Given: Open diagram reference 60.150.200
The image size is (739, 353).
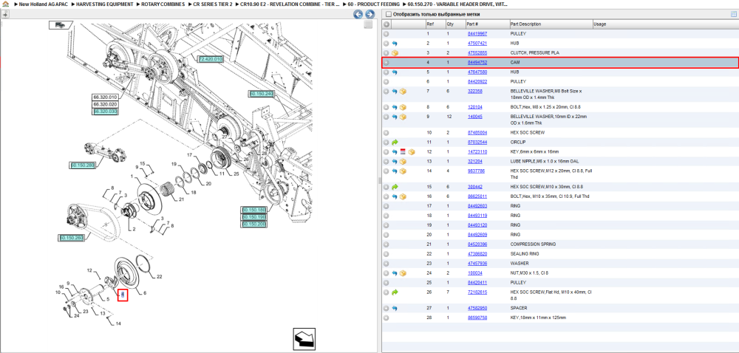Looking at the screenshot, I should coord(254,225).
